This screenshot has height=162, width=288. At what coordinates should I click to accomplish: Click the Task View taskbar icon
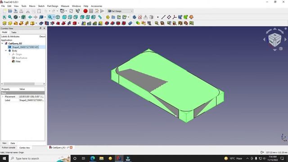point(84,158)
